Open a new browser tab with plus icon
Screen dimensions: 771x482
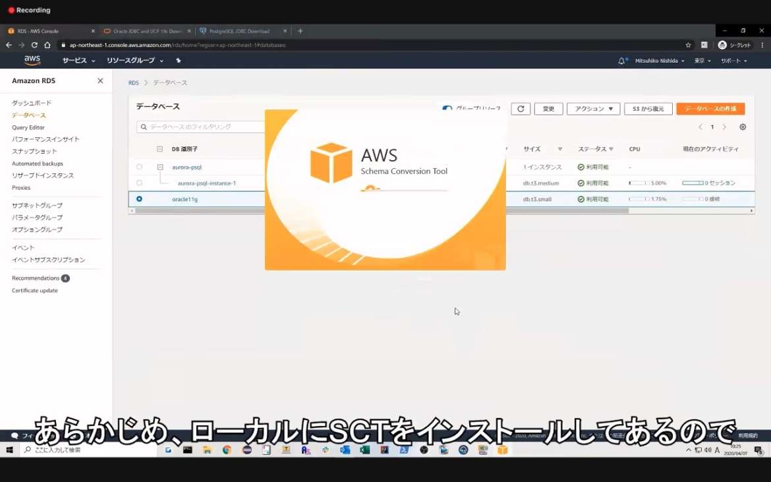click(300, 31)
